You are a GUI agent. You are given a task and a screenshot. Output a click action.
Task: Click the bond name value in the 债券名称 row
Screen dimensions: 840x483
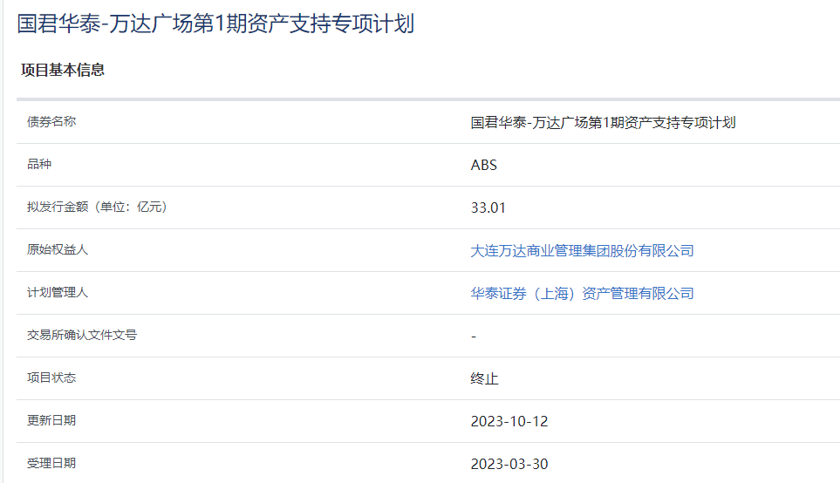(603, 123)
